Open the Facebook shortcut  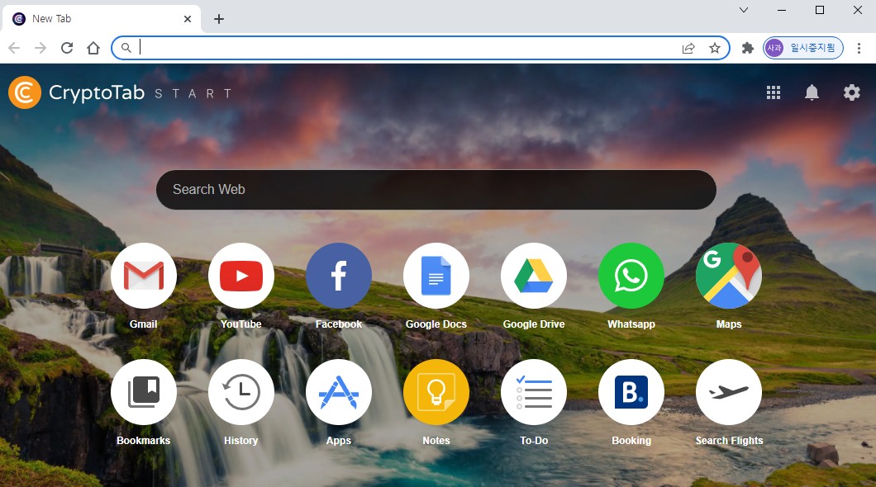(339, 276)
